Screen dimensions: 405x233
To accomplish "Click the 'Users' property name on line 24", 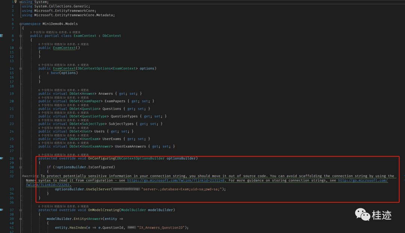I will [x=99, y=131].
